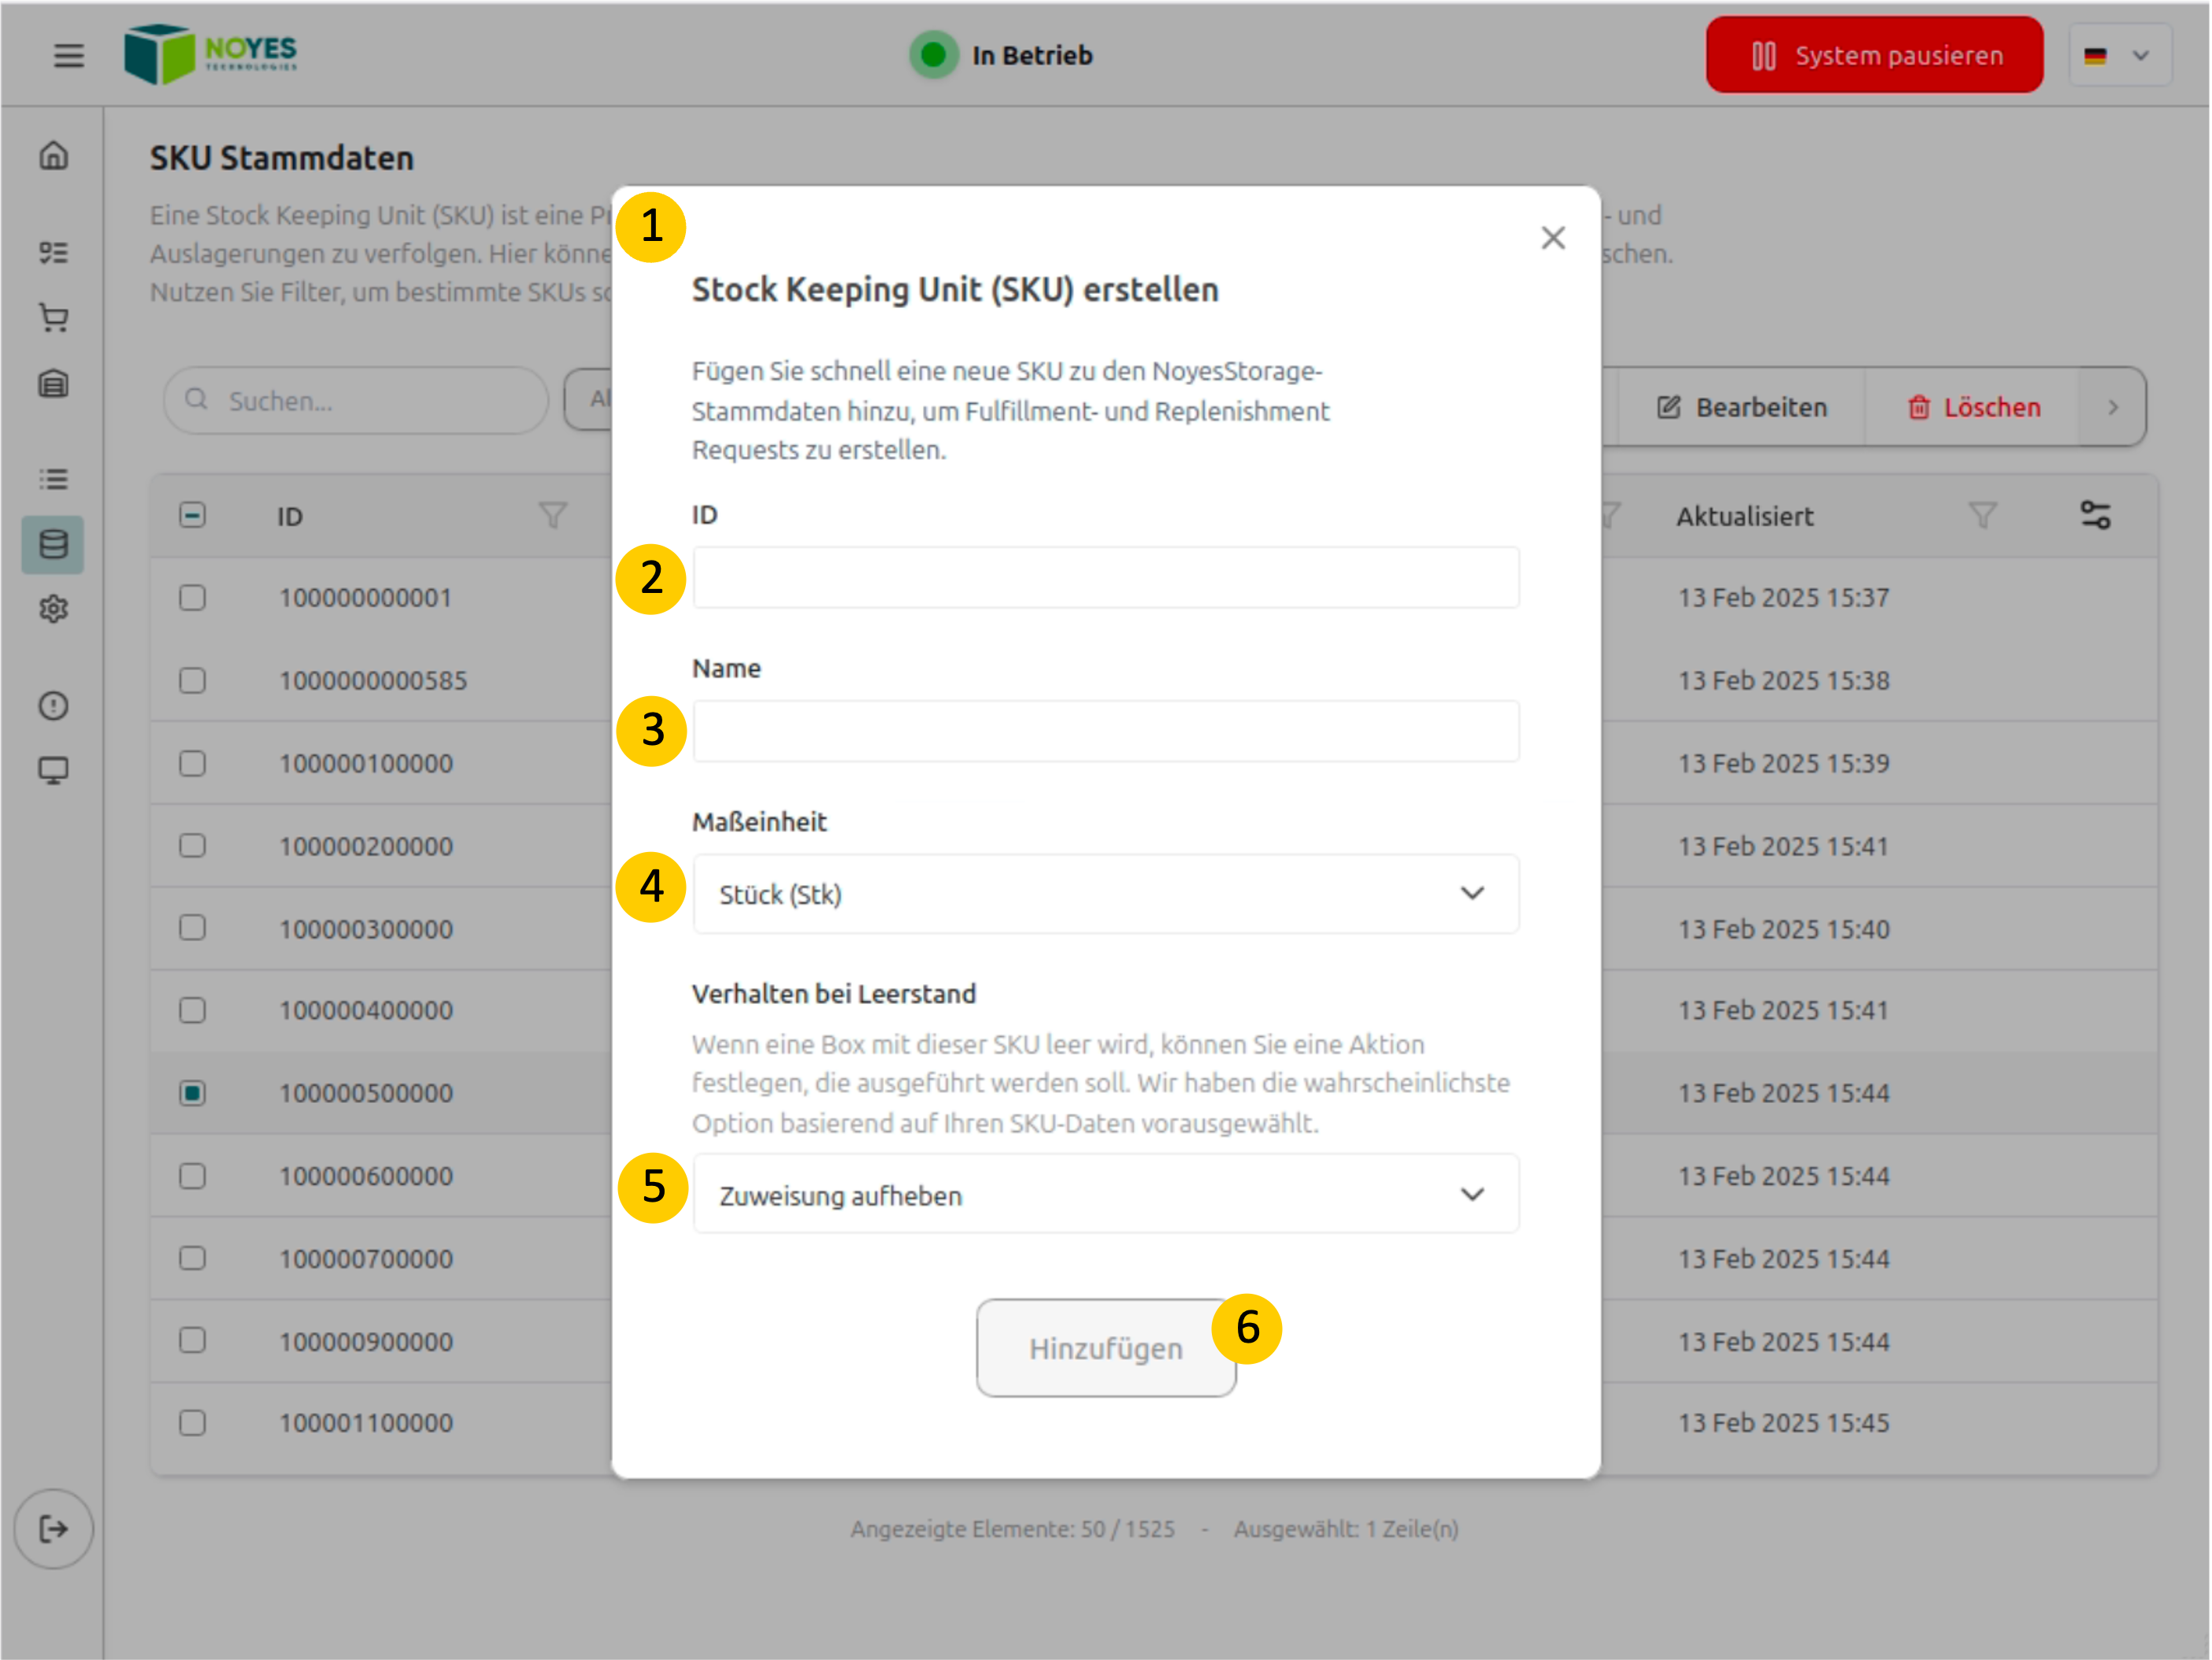The height and width of the screenshot is (1660, 2212).
Task: Click the timestamp 13 Feb 2025 15:45
Action: pos(1784,1423)
